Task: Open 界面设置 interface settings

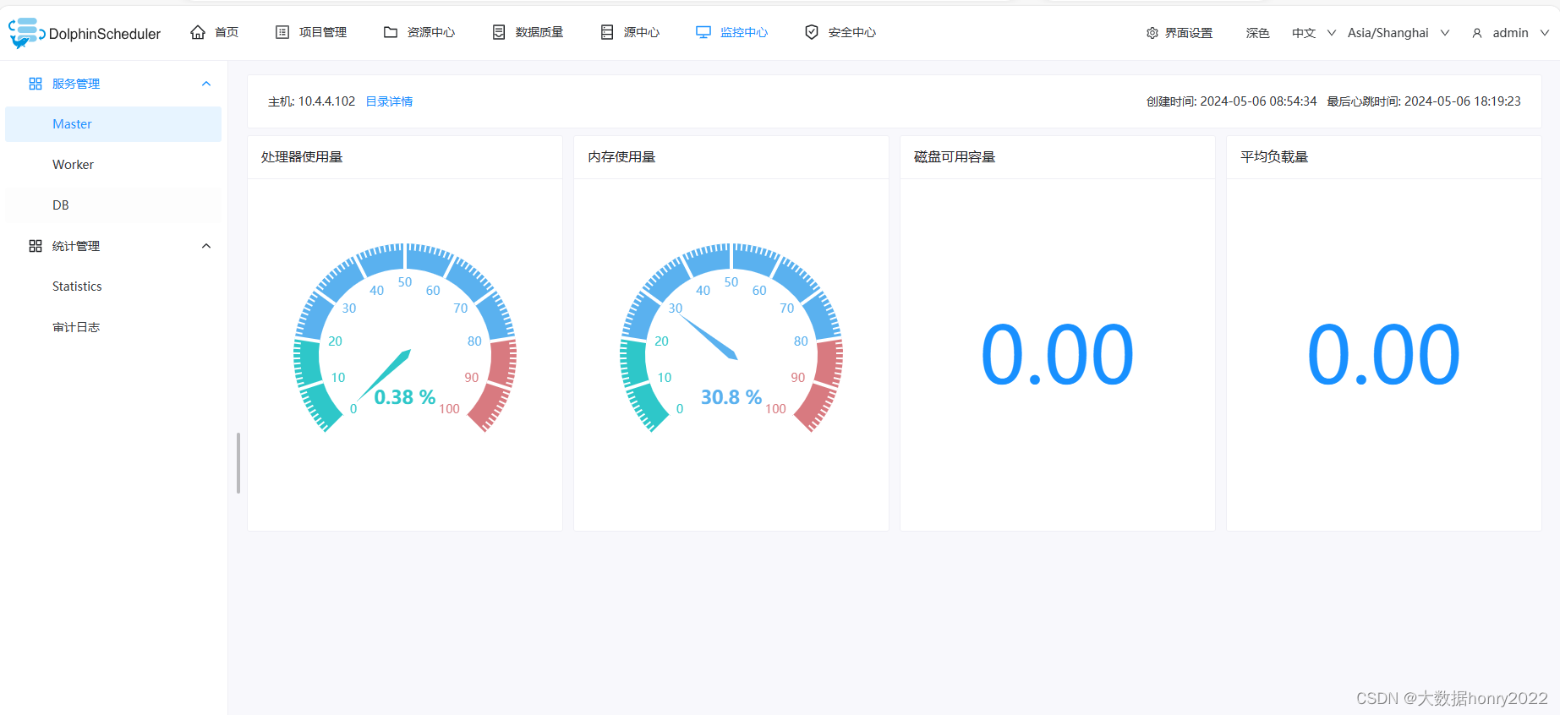Action: [x=1180, y=33]
